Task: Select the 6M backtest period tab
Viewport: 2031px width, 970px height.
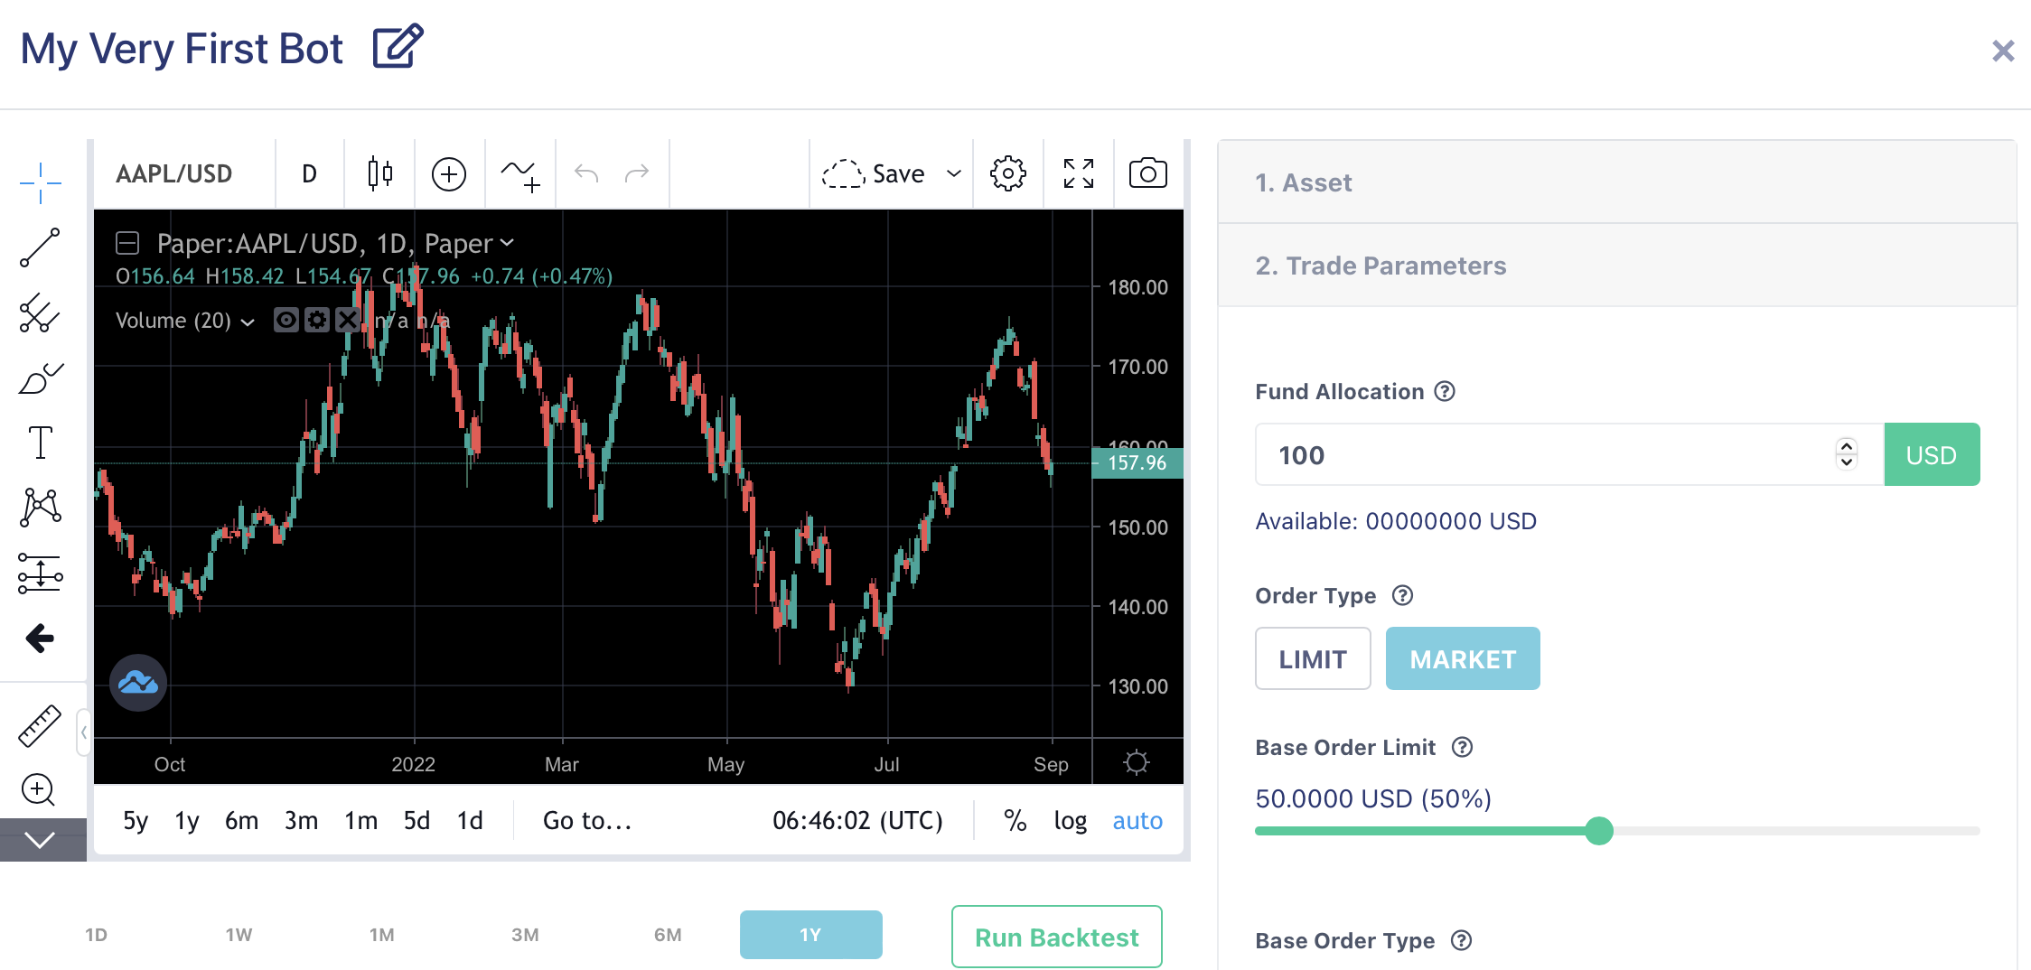Action: coord(668,935)
